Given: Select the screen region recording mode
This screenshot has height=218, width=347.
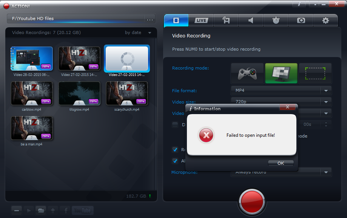Looking at the screenshot, I should [x=315, y=73].
